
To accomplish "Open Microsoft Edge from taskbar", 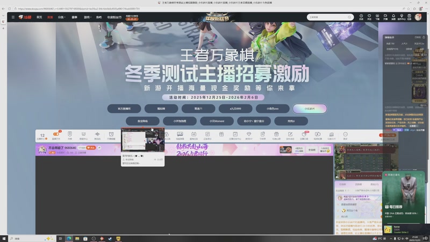I will point(69,238).
